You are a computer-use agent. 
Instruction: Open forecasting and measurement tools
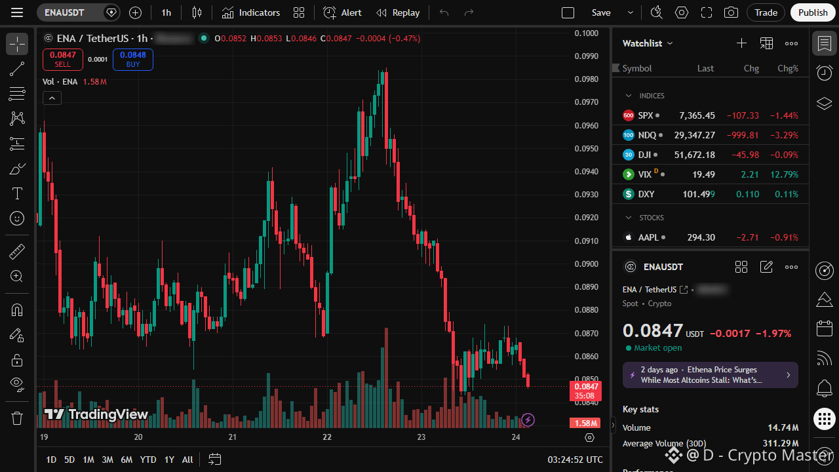(17, 144)
